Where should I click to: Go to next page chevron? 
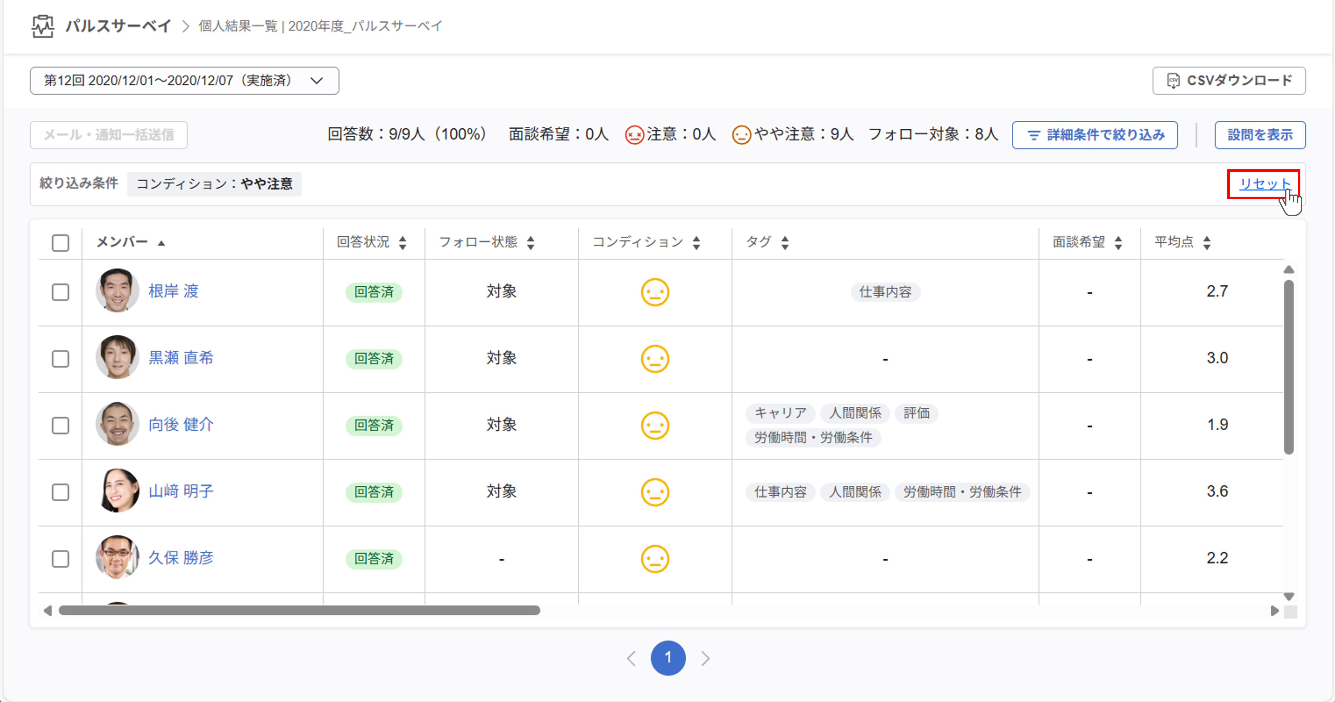tap(705, 659)
